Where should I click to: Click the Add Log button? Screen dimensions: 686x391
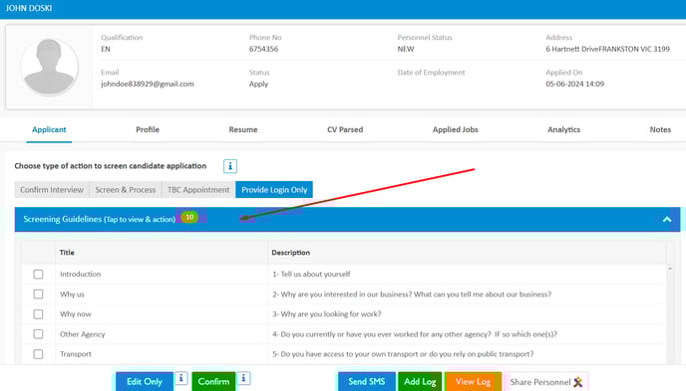coord(420,381)
